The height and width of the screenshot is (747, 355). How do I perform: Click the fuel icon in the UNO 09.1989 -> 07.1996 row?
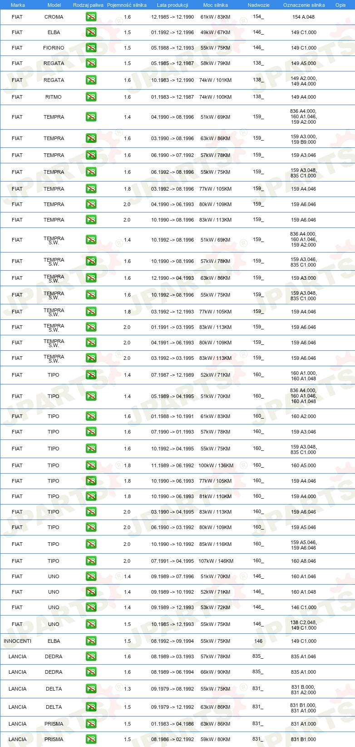tap(91, 576)
